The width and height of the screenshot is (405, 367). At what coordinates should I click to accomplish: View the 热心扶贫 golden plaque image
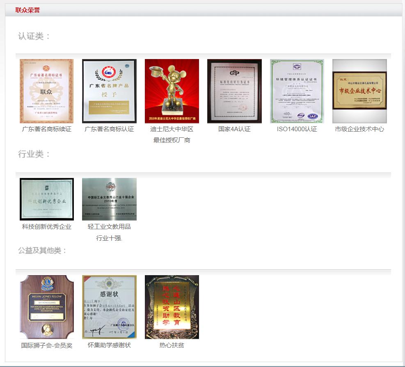click(172, 307)
